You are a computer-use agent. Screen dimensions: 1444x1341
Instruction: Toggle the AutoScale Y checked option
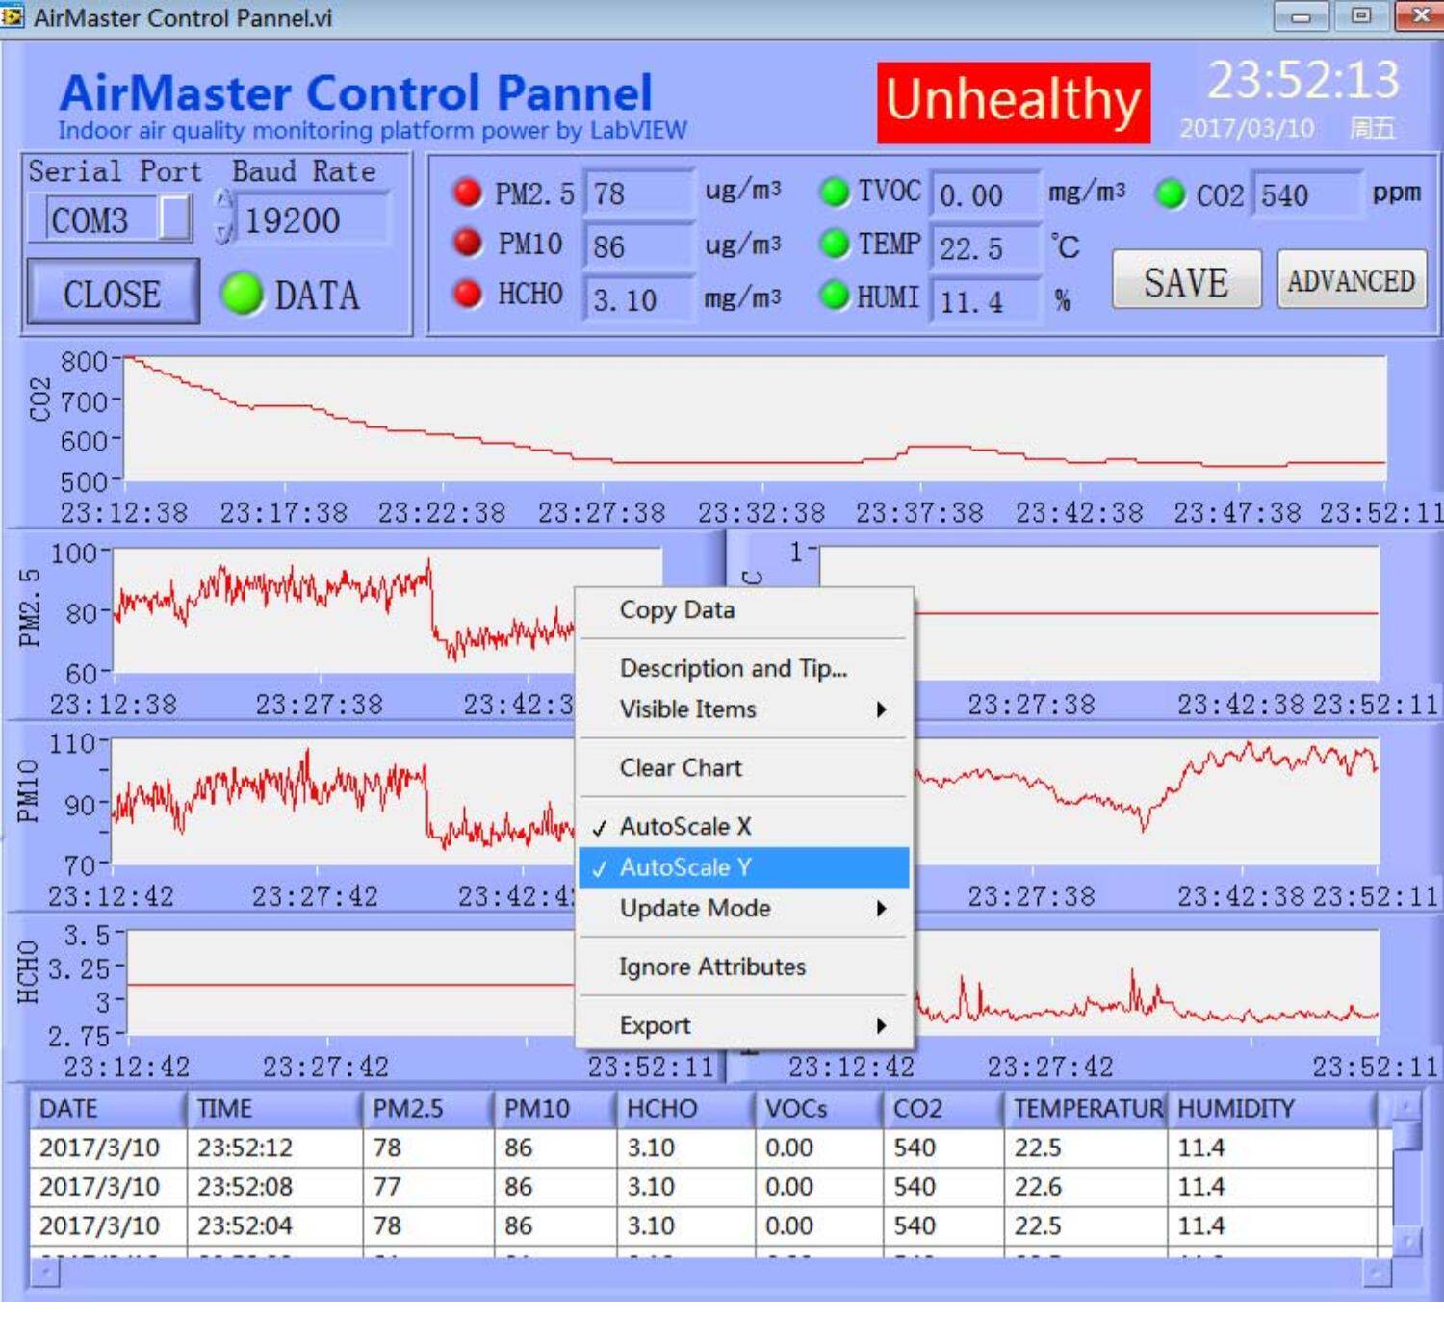click(743, 867)
